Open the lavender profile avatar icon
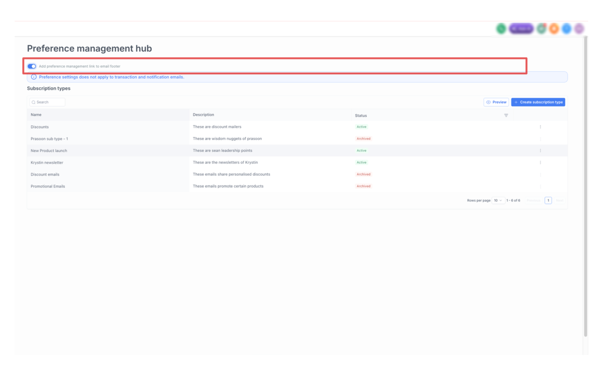 pyautogui.click(x=579, y=29)
